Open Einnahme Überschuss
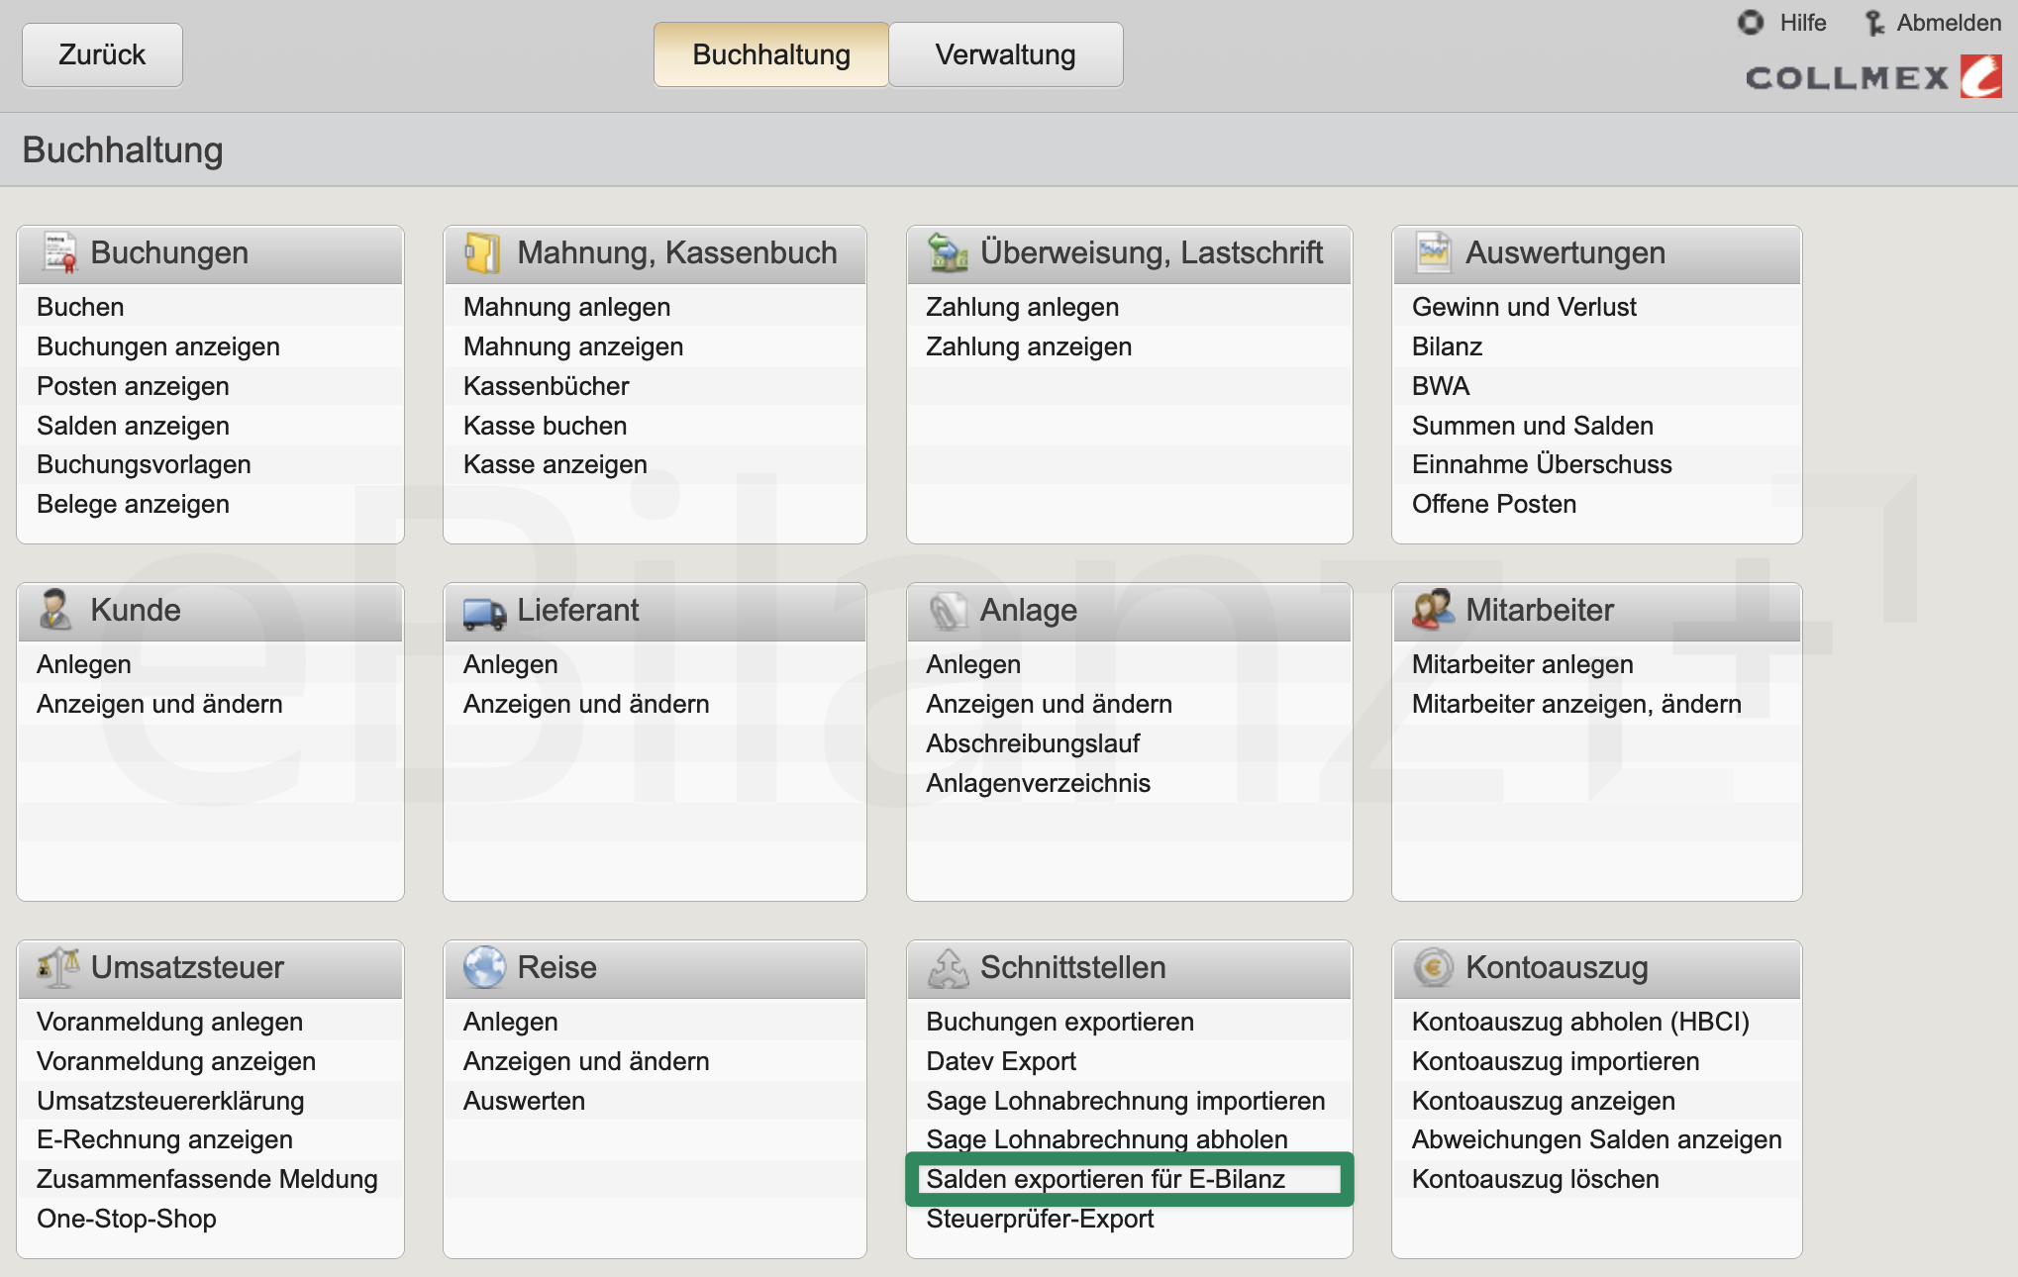This screenshot has width=2018, height=1277. click(1541, 464)
